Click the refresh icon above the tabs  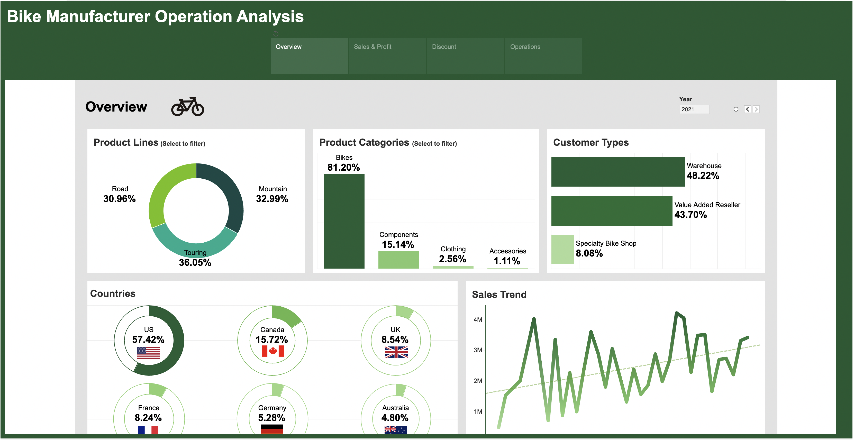click(276, 33)
